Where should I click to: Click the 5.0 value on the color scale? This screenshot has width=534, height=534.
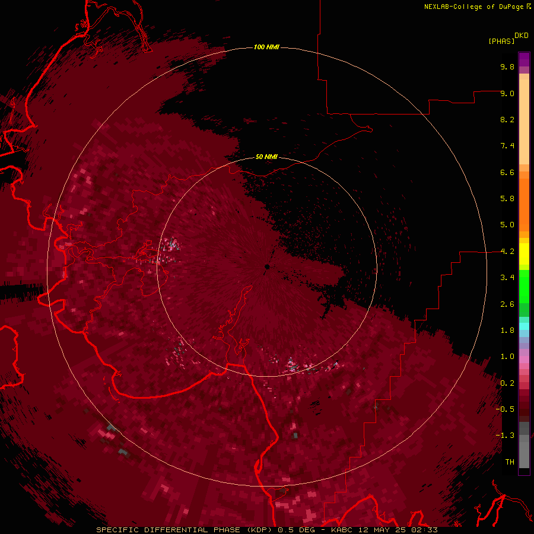[x=507, y=225]
